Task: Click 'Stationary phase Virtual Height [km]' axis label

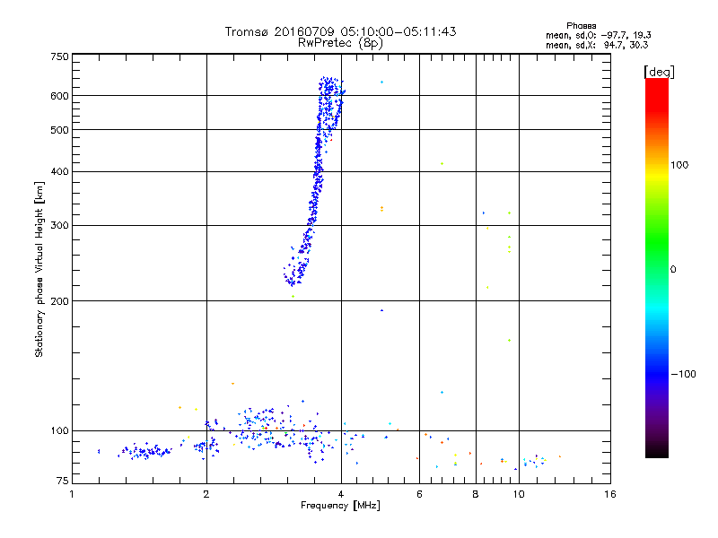Action: pyautogui.click(x=39, y=270)
